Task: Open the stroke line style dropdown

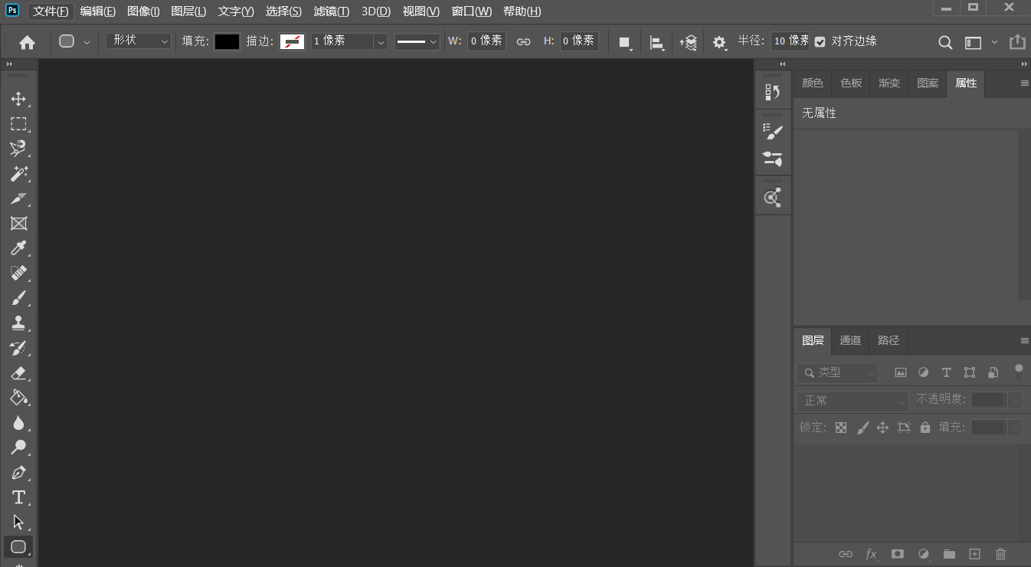Action: click(x=417, y=41)
